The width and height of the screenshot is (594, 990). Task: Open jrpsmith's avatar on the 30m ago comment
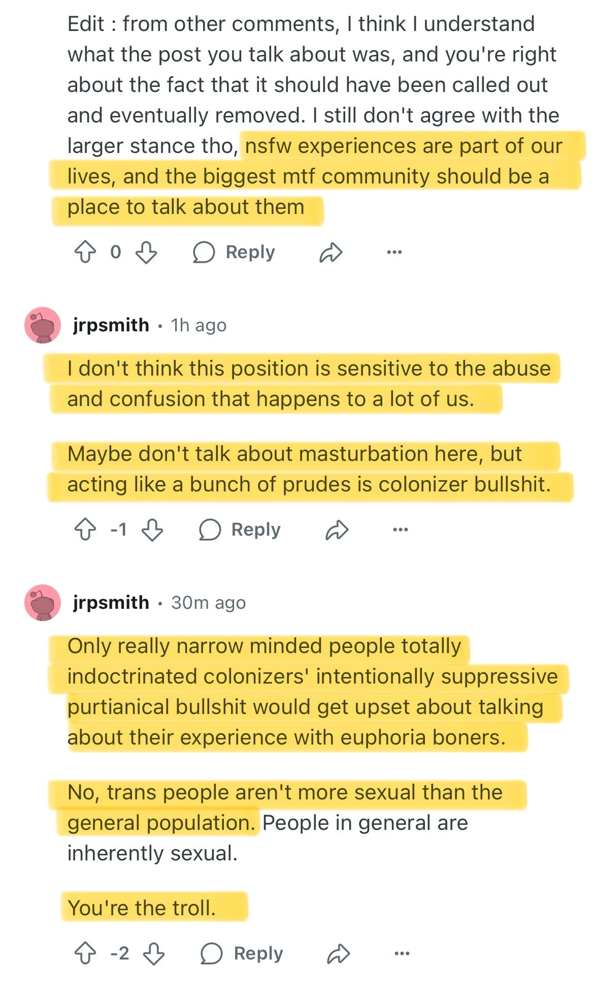click(x=43, y=603)
